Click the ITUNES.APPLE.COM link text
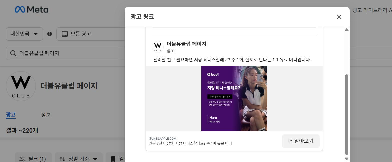Viewport: 392px width, 162px height. (x=162, y=139)
